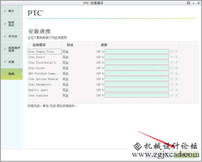Image resolution: width=202 pixels, height=162 pixels.
Task: Click the cancel X icon in Creo Direct row
Action: (176, 57)
